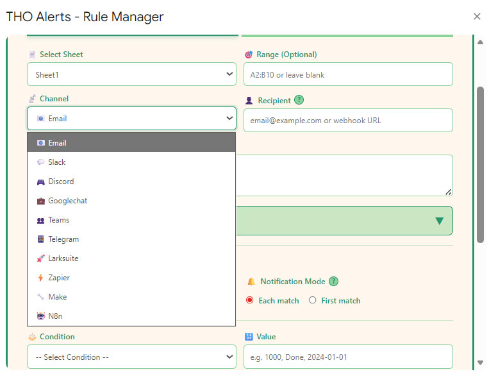
Task: Choose Discord from the channel list
Action: pyautogui.click(x=131, y=182)
